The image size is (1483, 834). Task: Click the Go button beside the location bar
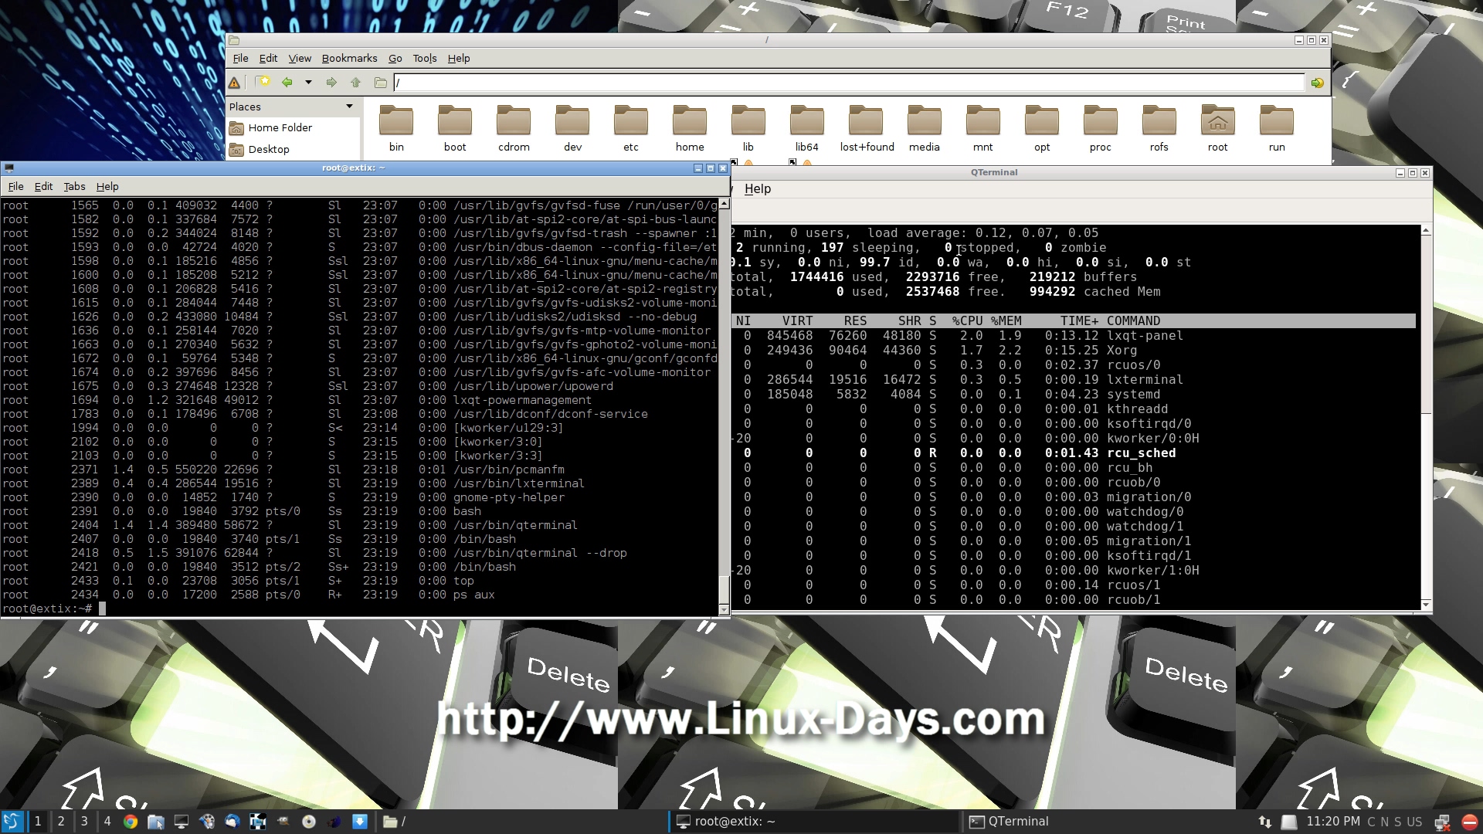click(x=1318, y=83)
